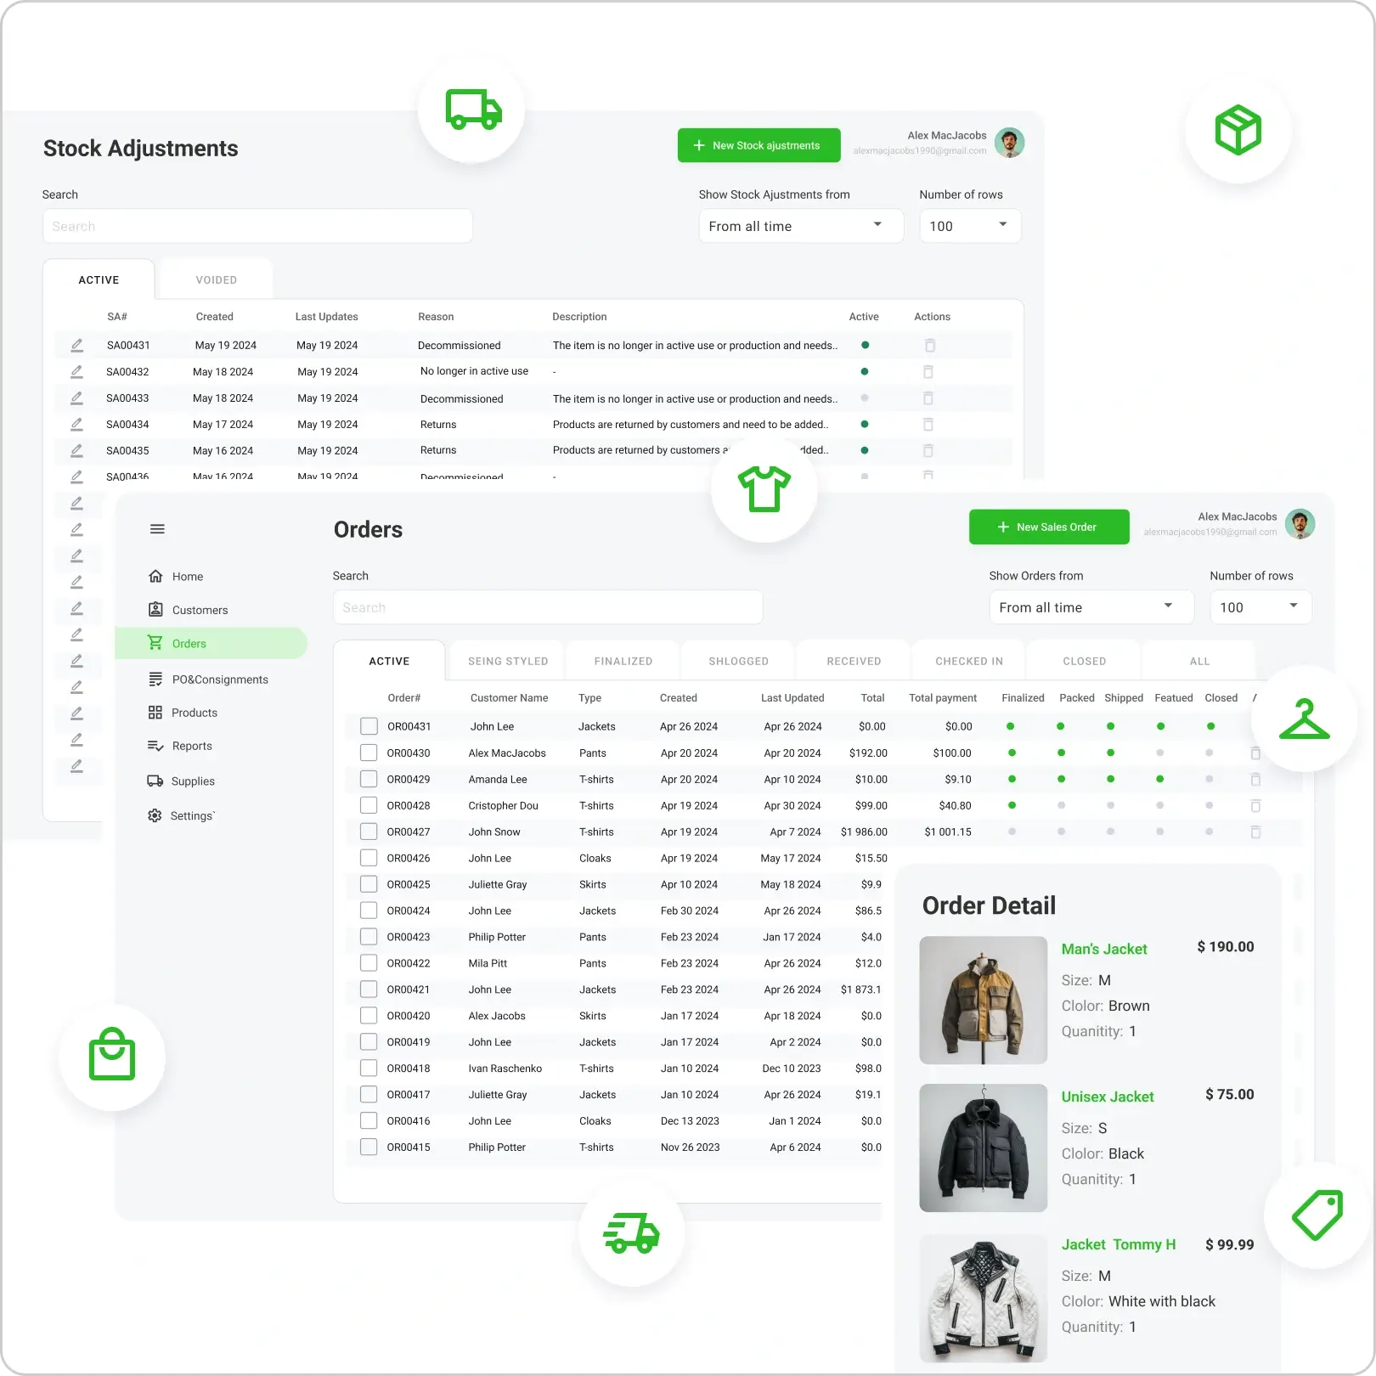Click the green t-shirt circle icon

pyautogui.click(x=764, y=488)
